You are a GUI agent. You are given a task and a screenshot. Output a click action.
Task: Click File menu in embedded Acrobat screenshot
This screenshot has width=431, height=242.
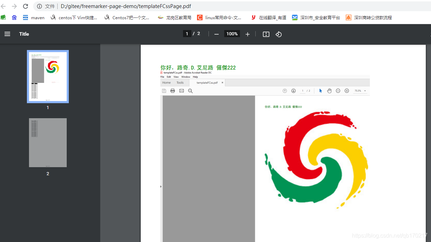pyautogui.click(x=162, y=77)
